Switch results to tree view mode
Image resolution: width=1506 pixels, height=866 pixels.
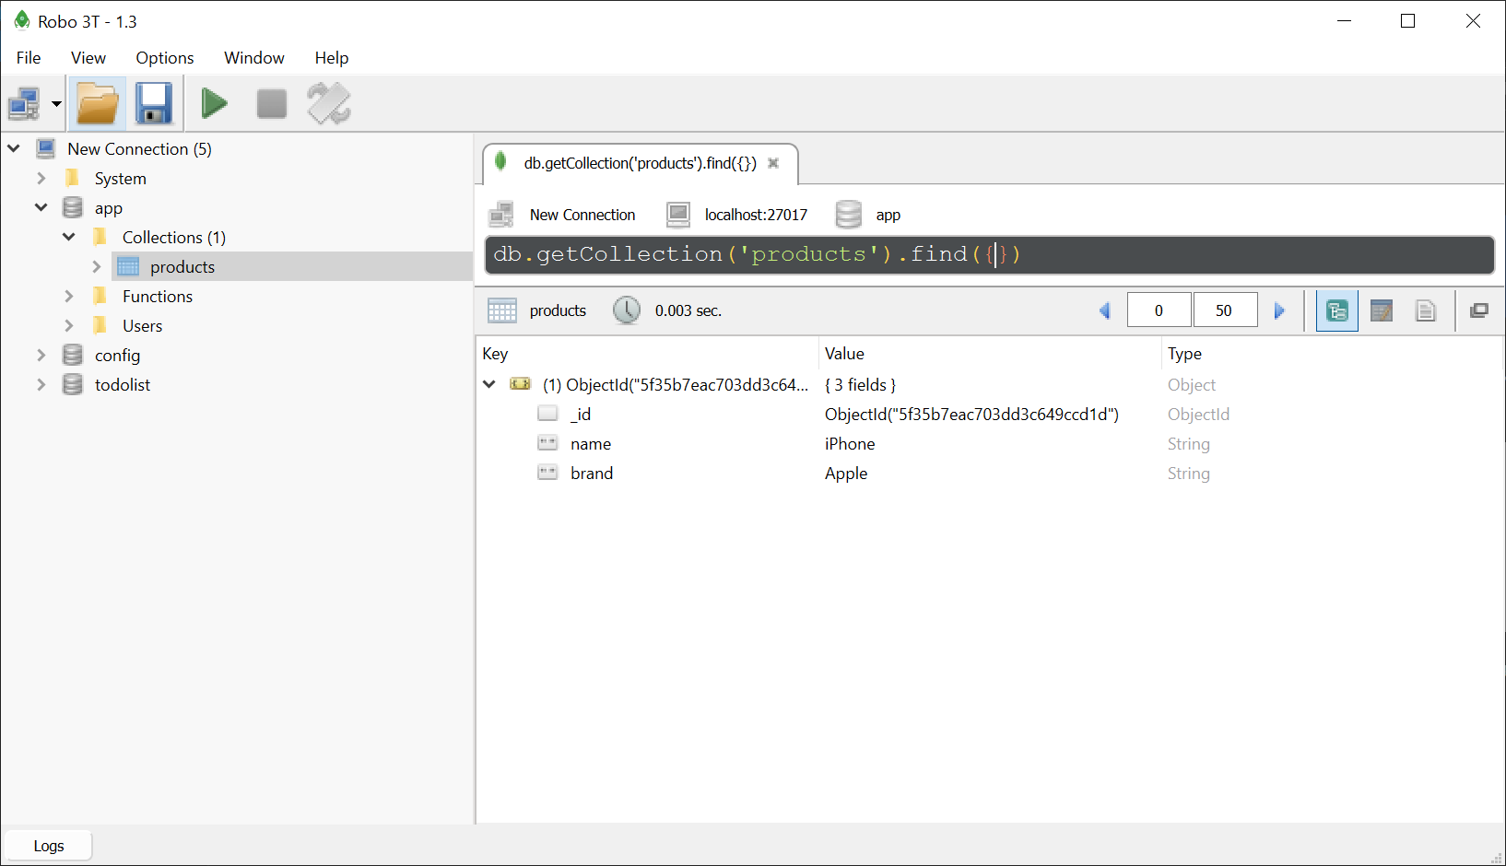(1337, 310)
